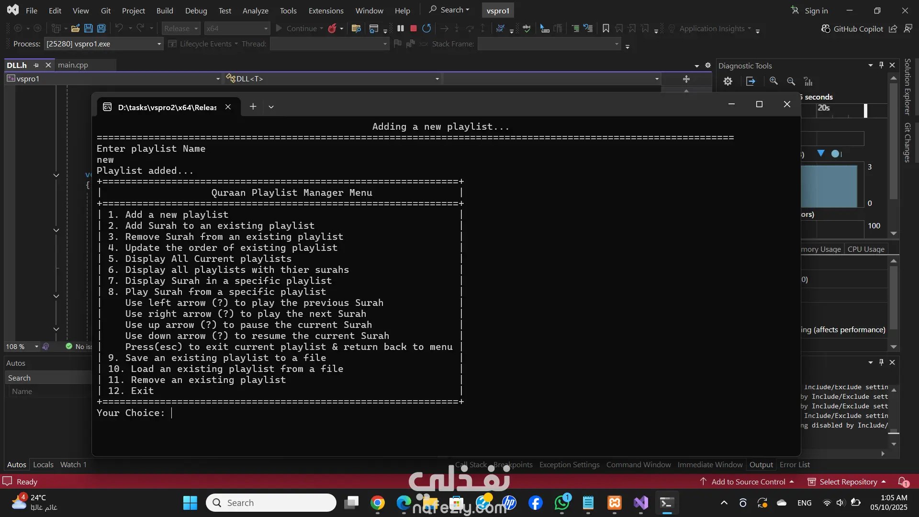Screen dimensions: 919x517
Task: Open the GitHub Copilot button
Action: [852, 29]
